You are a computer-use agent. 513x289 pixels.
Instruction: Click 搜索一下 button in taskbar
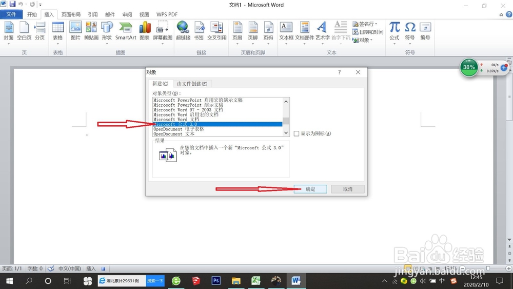click(155, 281)
